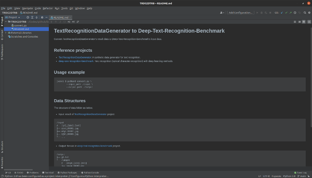The width and height of the screenshot is (312, 178).
Task: Open the Project view dropdown
Action: click(13, 17)
